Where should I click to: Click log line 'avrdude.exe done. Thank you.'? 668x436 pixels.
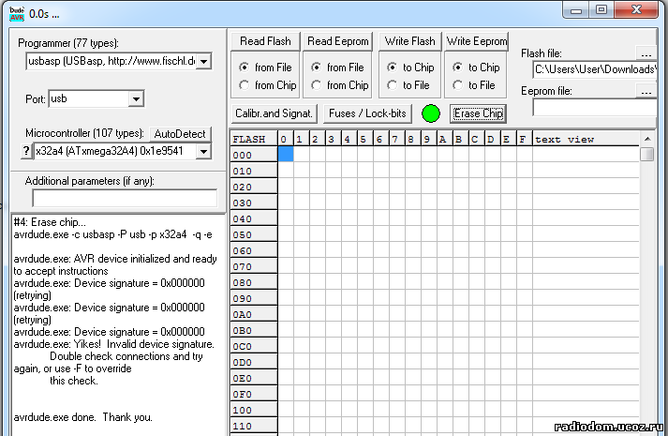point(82,417)
